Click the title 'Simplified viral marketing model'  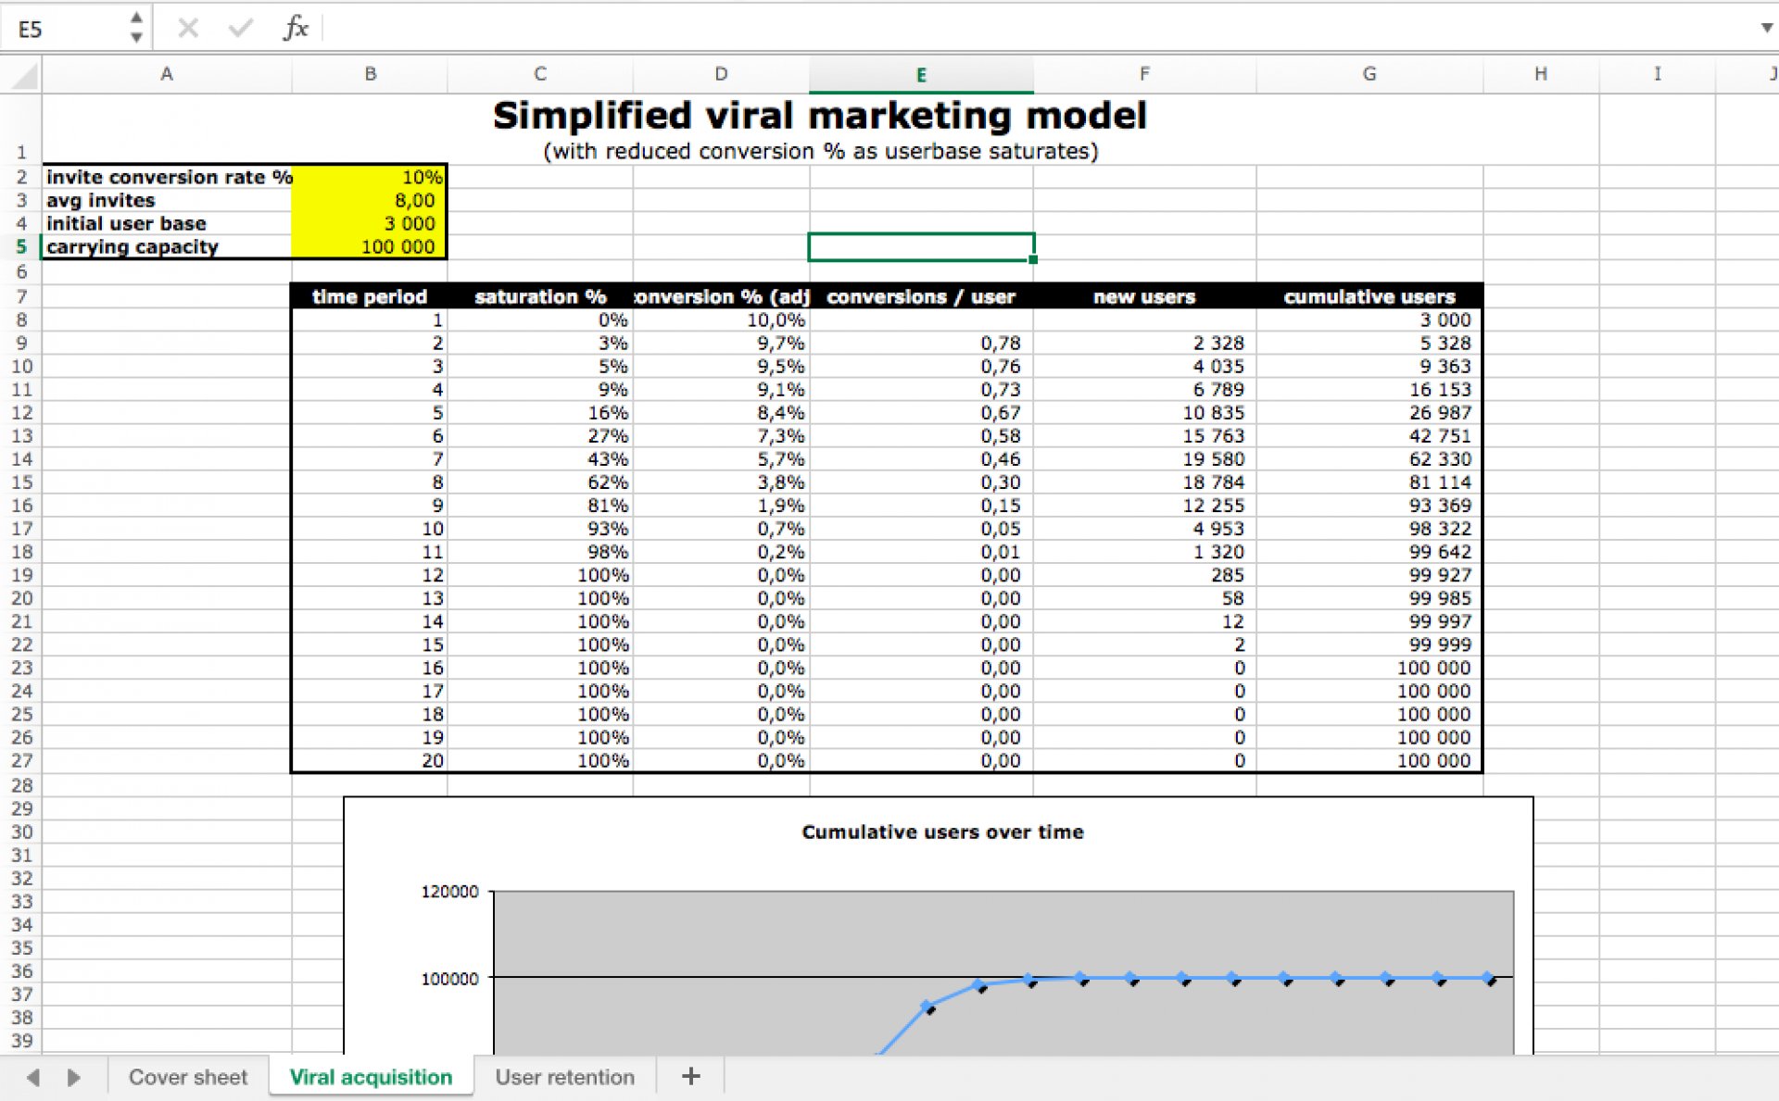820,116
